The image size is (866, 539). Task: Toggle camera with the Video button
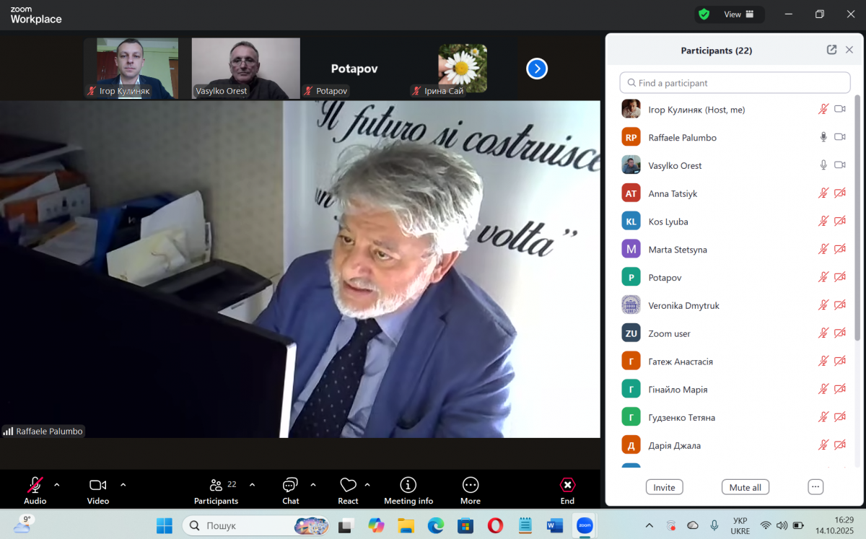[97, 485]
